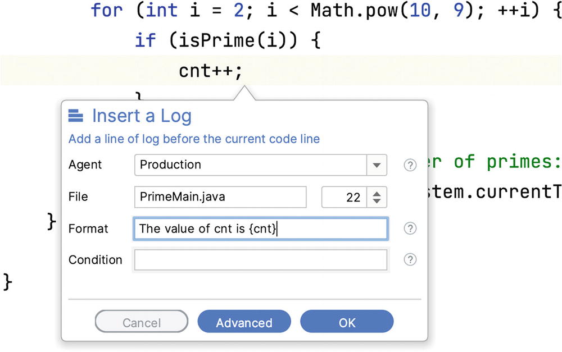Focus the line number field showing 22
Viewport: 562px width, 352px height.
click(x=344, y=197)
